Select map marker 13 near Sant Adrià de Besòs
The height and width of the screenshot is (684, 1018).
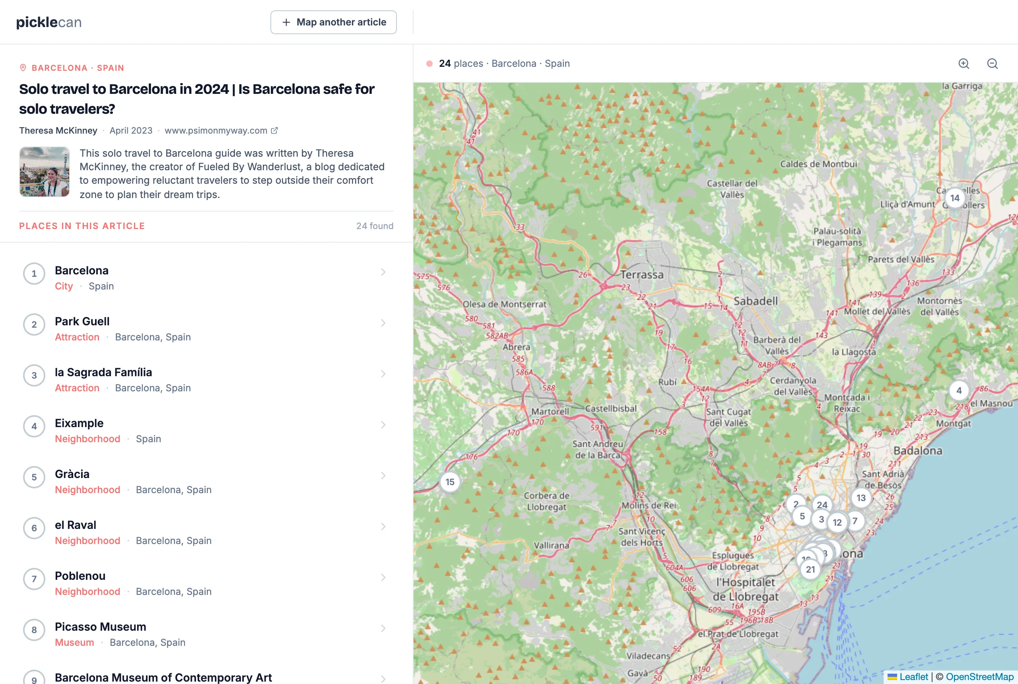[x=861, y=498]
